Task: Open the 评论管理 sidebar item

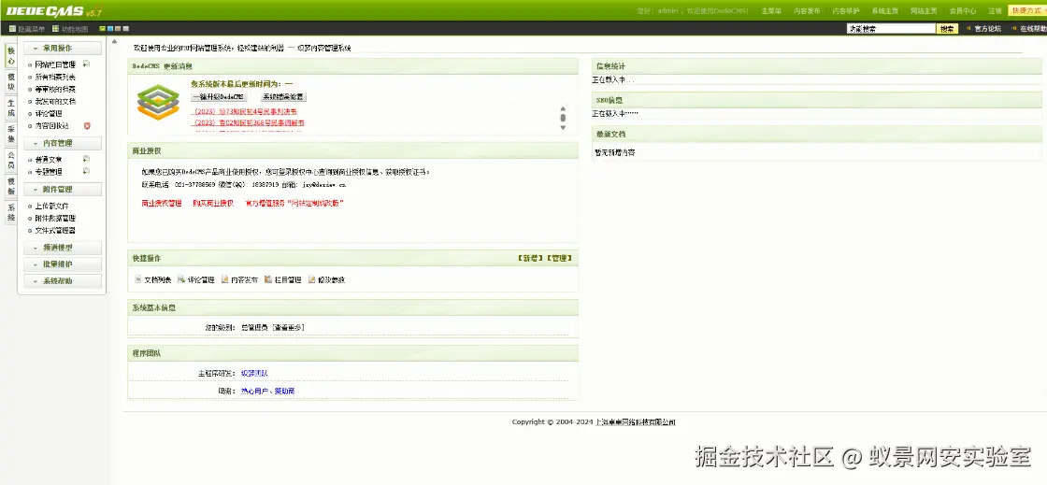Action: [x=48, y=113]
